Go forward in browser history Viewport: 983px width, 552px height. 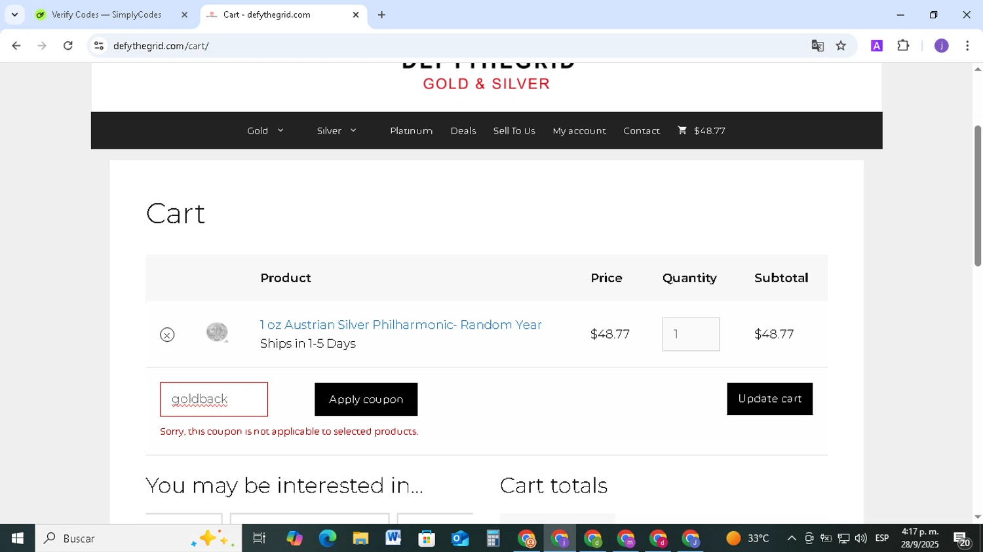pyautogui.click(x=42, y=46)
